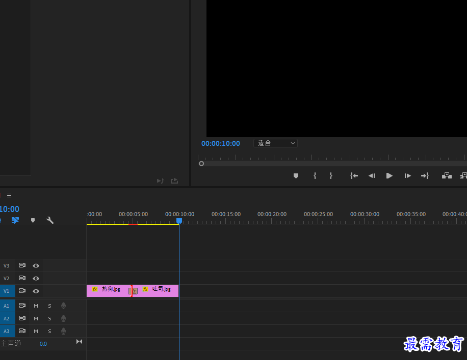
Task: Toggle A3 track targeting
Action: 6,331
